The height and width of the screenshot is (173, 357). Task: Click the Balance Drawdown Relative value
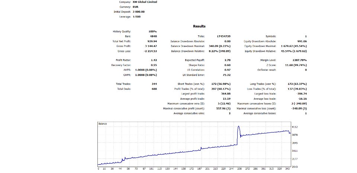[x=219, y=51]
